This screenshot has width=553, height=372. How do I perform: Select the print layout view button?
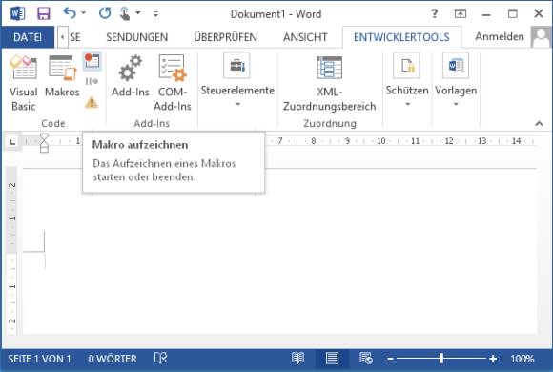pos(332,359)
